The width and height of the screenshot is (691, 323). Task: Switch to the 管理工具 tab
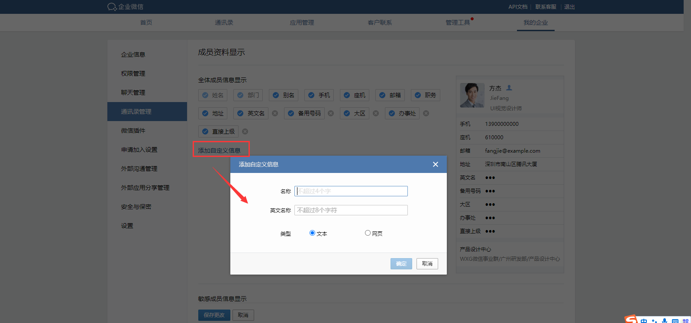[458, 22]
